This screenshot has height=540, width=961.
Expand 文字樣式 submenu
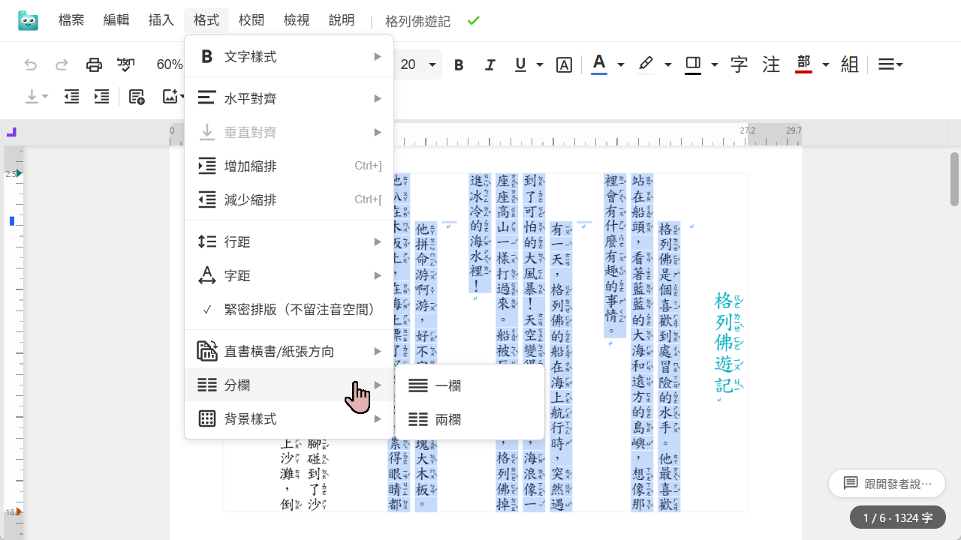289,57
